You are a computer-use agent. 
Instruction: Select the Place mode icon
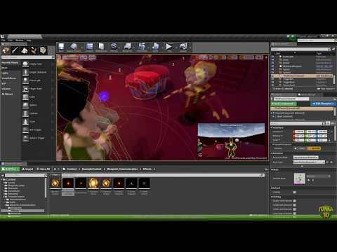pos(6,50)
